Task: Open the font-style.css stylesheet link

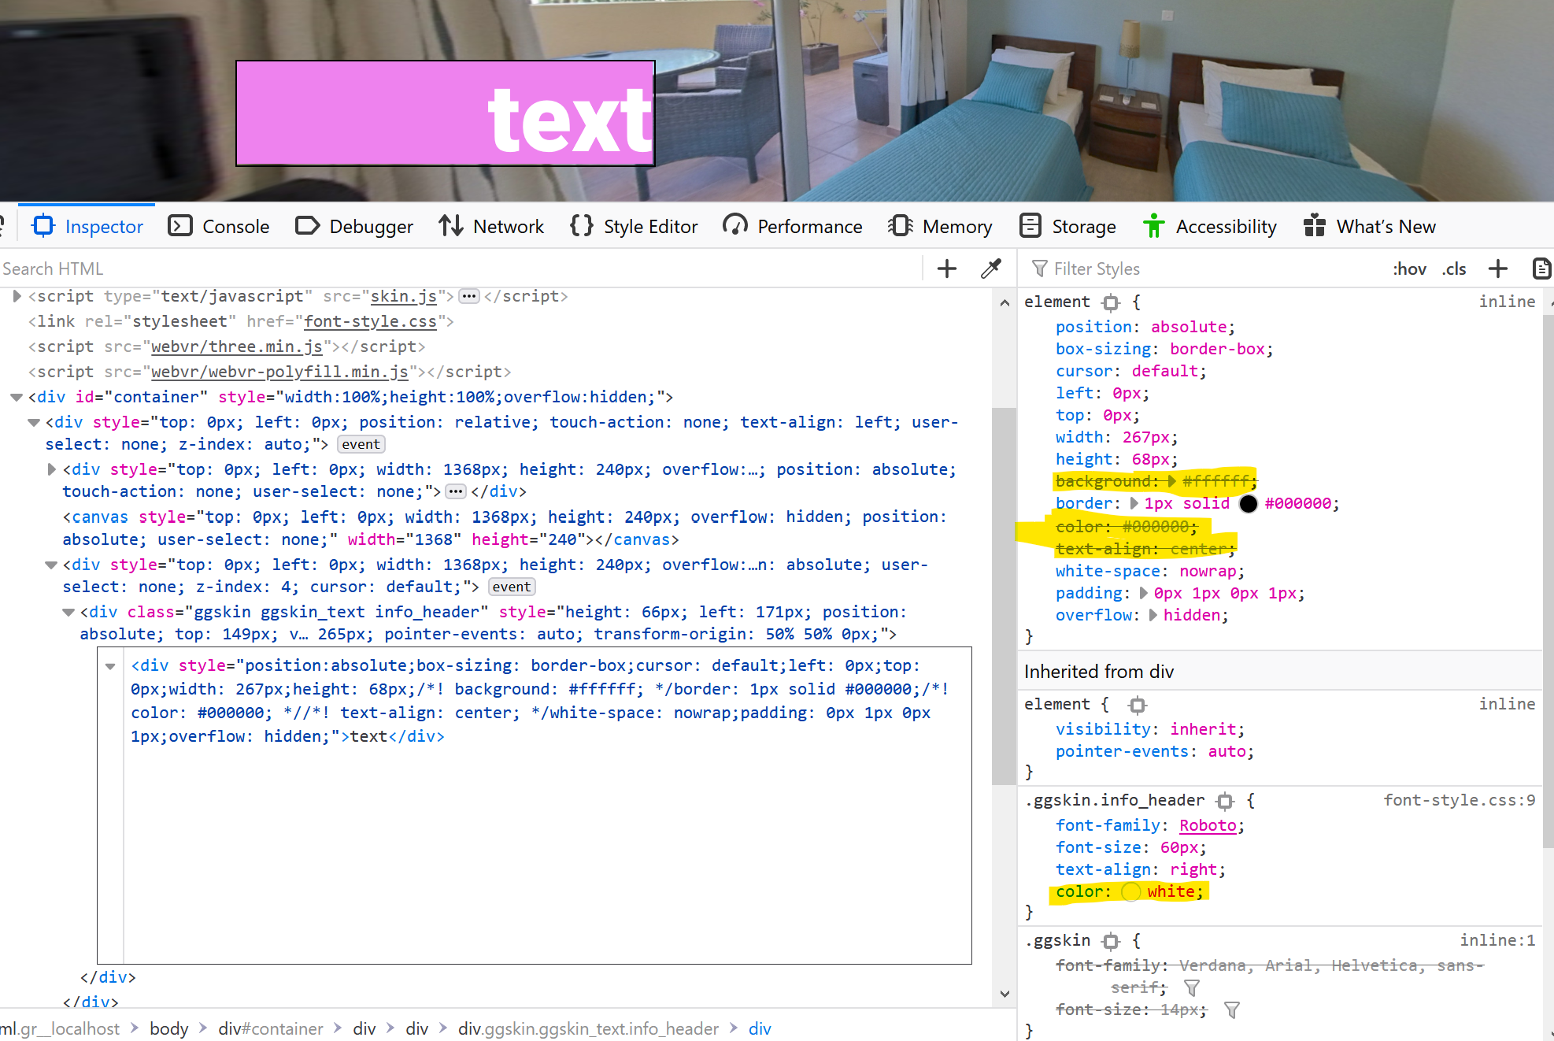Action: coord(370,321)
